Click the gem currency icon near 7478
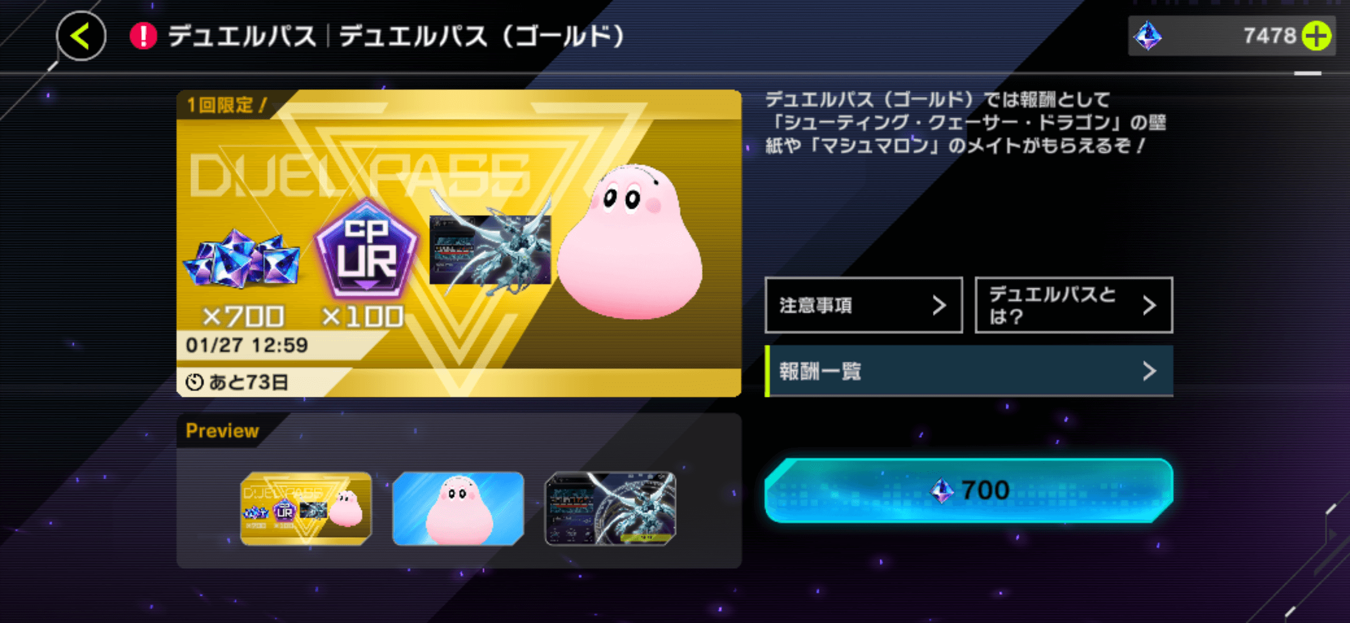The image size is (1350, 623). point(1148,36)
